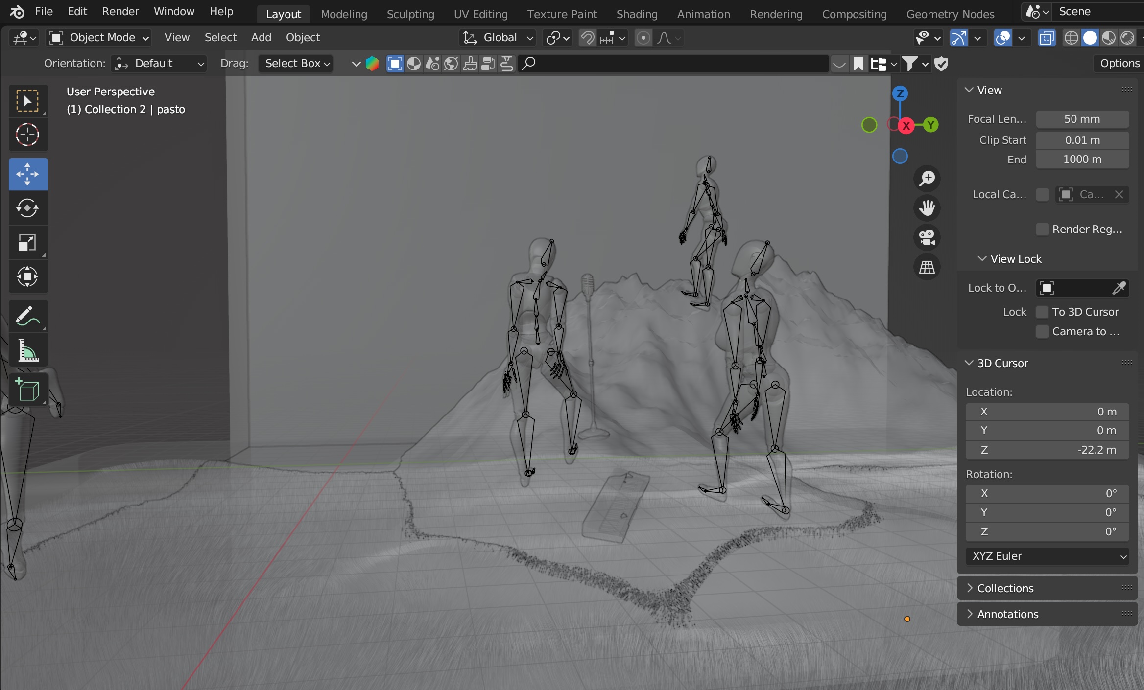
Task: Open the Add menu in viewport header
Action: coord(261,38)
